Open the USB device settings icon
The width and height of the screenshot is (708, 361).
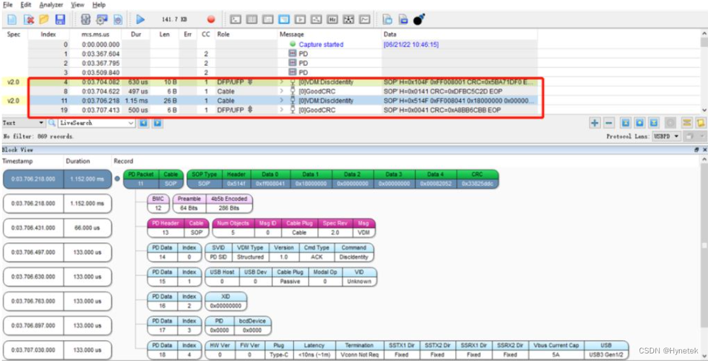coord(85,20)
